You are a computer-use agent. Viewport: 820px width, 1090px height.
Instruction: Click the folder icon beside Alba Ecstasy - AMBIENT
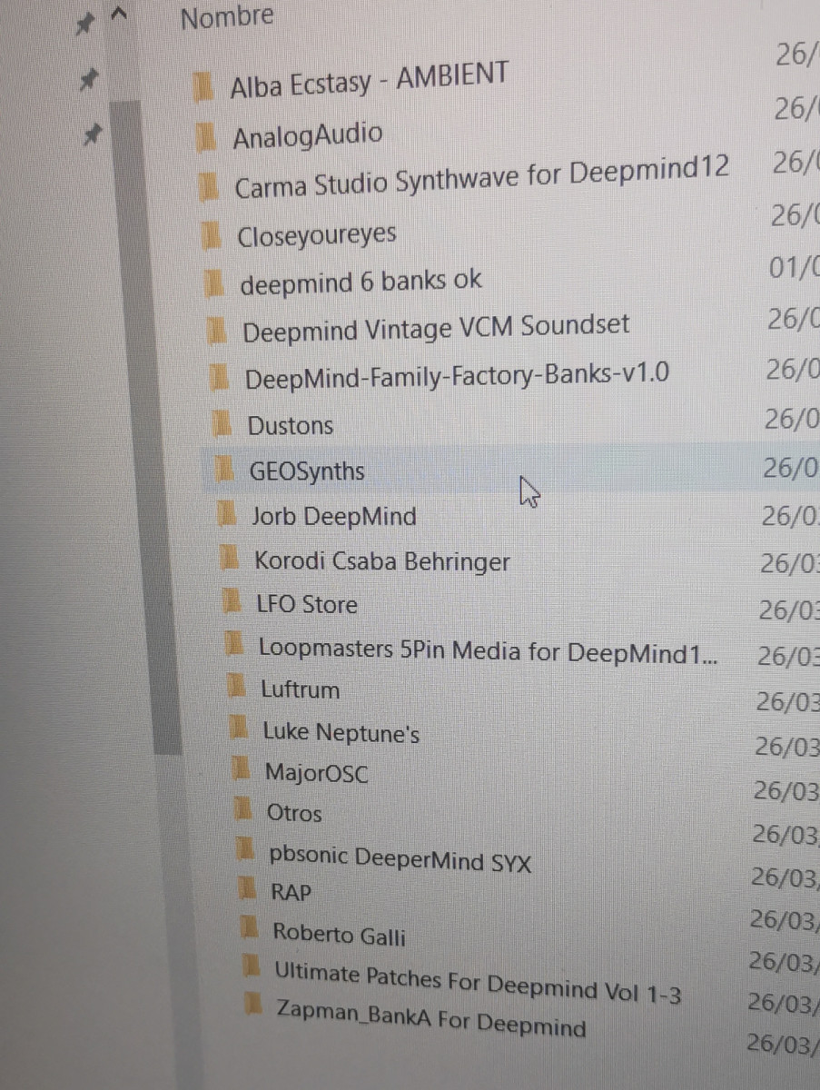click(205, 88)
